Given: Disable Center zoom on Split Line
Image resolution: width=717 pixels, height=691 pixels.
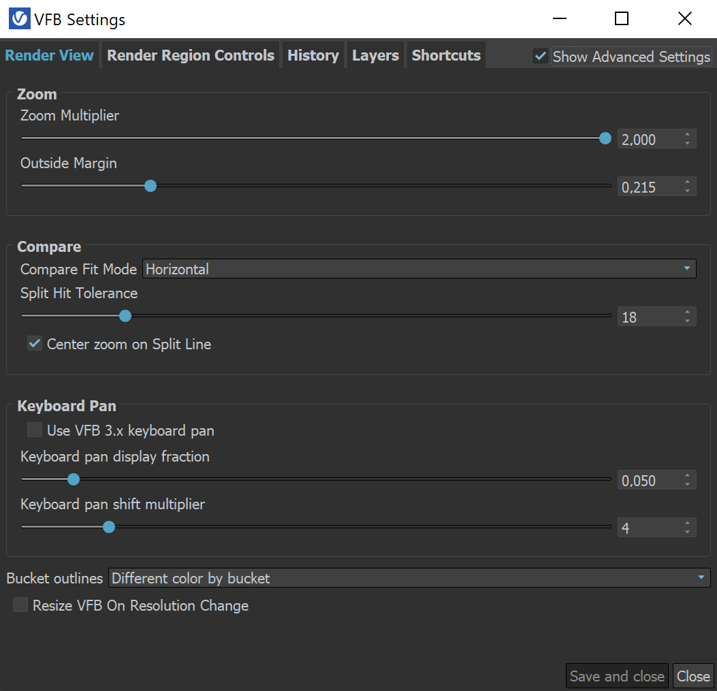Looking at the screenshot, I should [x=35, y=343].
